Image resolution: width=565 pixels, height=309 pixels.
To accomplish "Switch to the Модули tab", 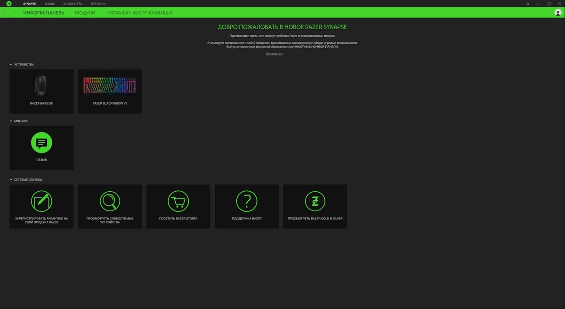I will [85, 13].
